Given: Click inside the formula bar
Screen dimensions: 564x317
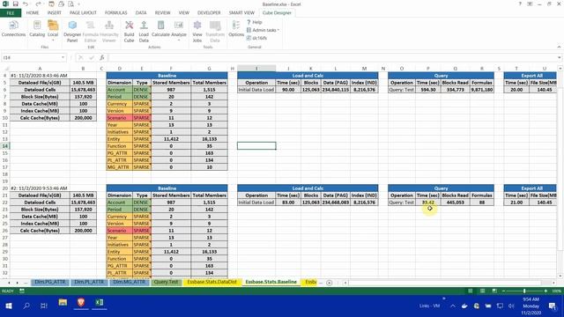Looking at the screenshot, I should (x=333, y=57).
